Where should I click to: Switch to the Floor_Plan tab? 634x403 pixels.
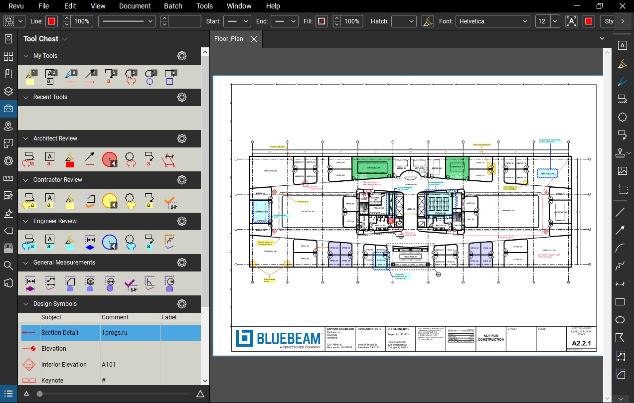229,38
